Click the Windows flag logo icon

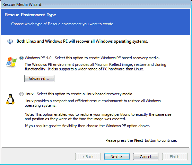[11, 62]
